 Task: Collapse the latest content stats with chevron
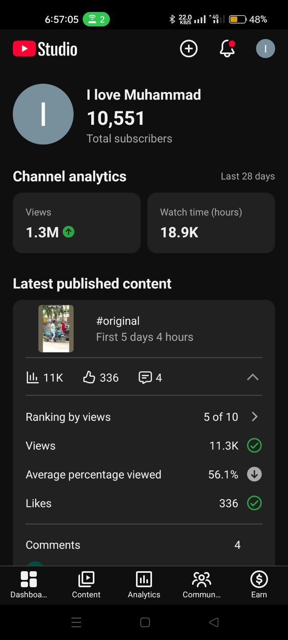[253, 377]
